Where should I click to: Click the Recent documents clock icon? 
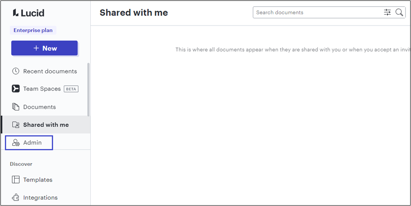tap(16, 71)
